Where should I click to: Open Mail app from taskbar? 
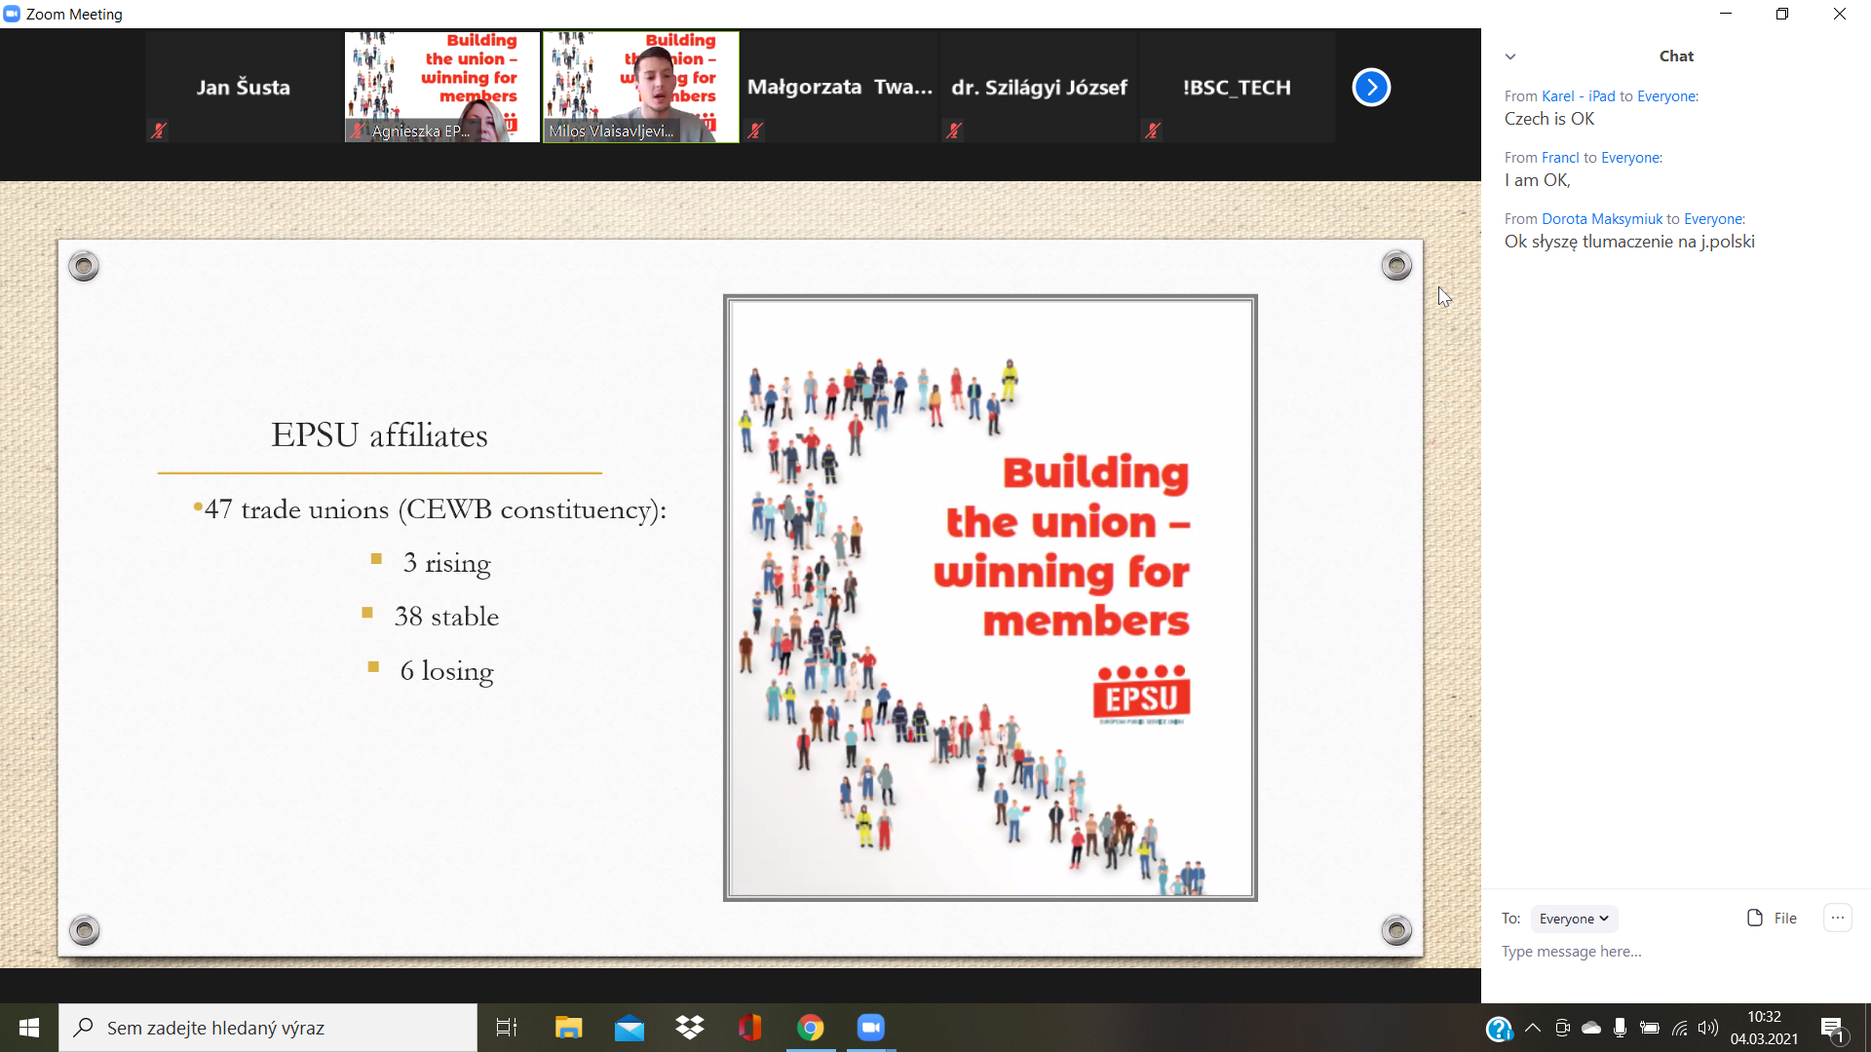point(630,1028)
